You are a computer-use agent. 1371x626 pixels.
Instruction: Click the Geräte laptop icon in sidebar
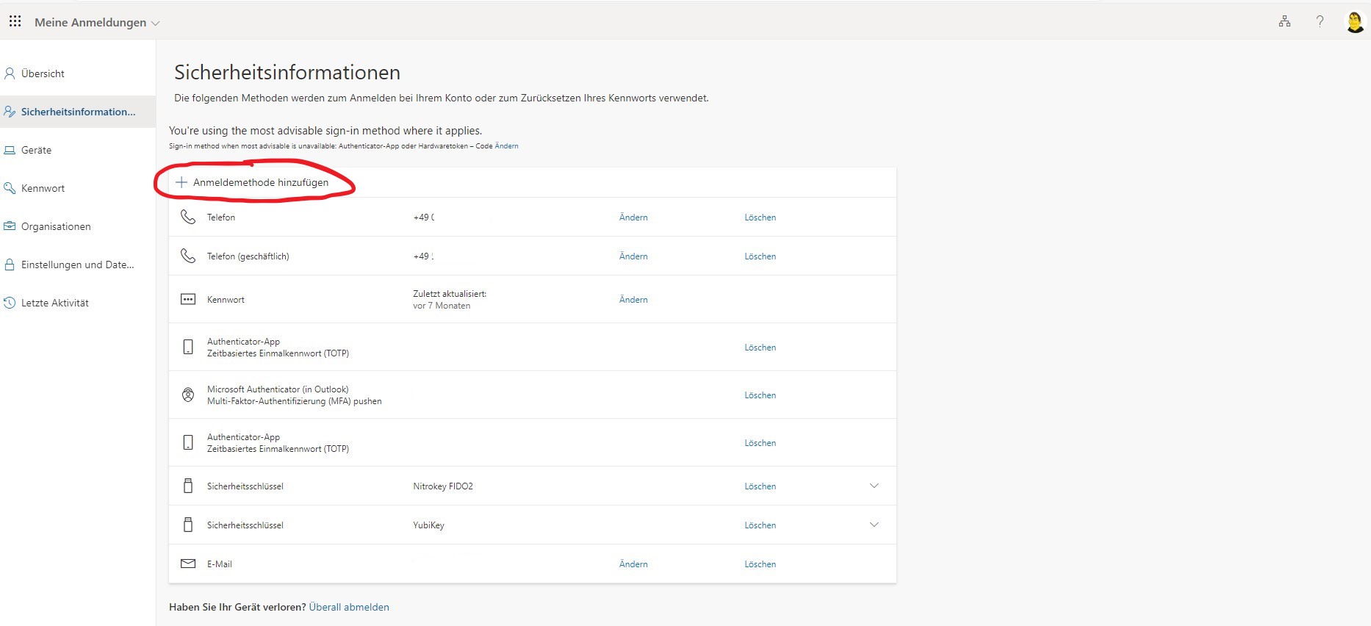tap(10, 150)
